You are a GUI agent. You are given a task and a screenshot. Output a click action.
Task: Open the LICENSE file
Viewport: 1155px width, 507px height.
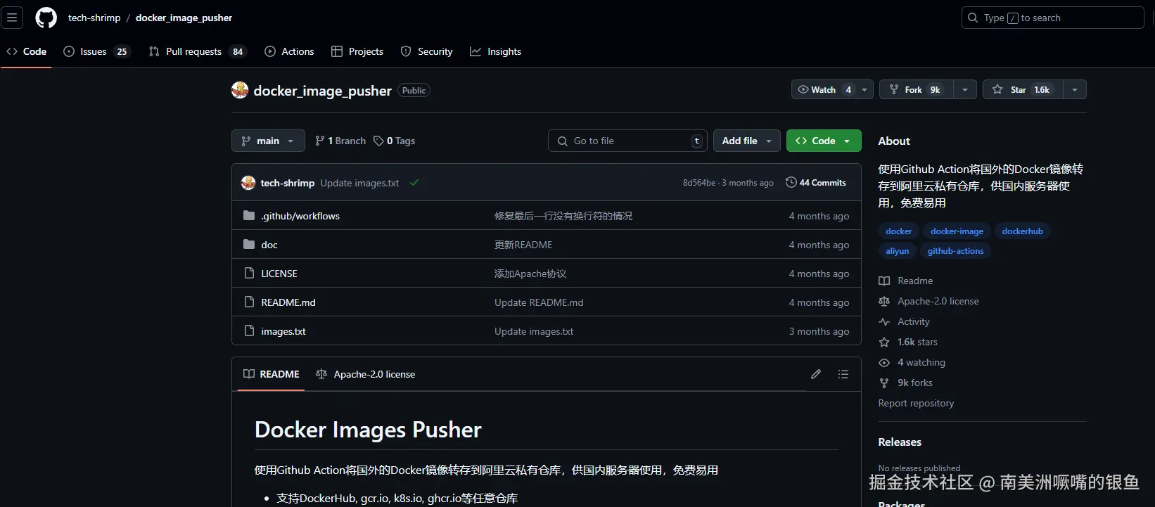point(279,274)
